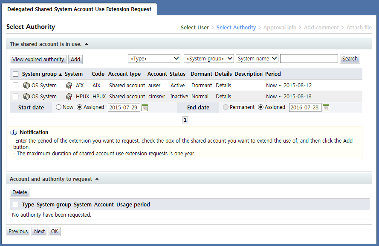Click the AIX server icon in the System column
The width and height of the screenshot is (379, 246).
coord(69,85)
